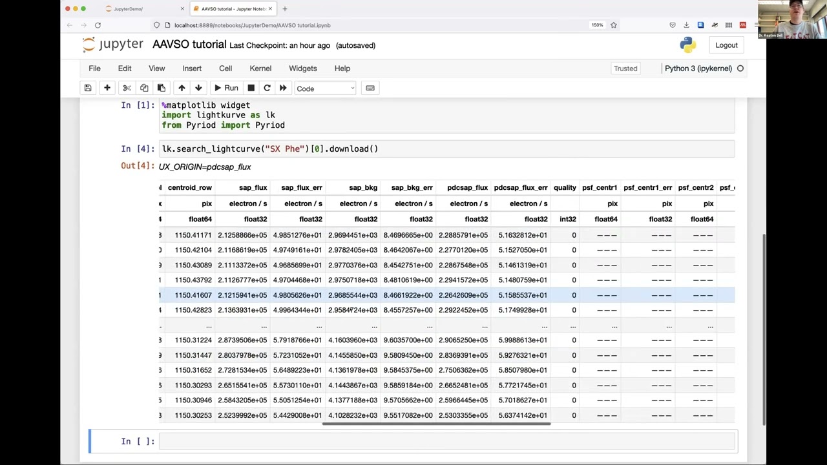This screenshot has width=827, height=465.
Task: Click cell value 4.1028232e+03
Action: 353,415
